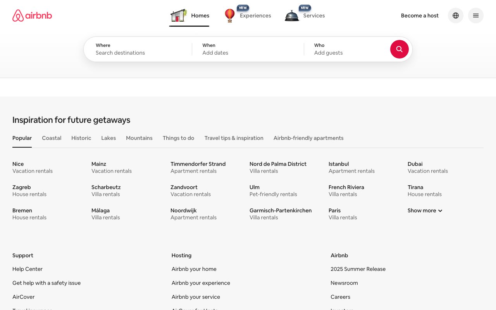Select the Homes tab label

coord(200,15)
